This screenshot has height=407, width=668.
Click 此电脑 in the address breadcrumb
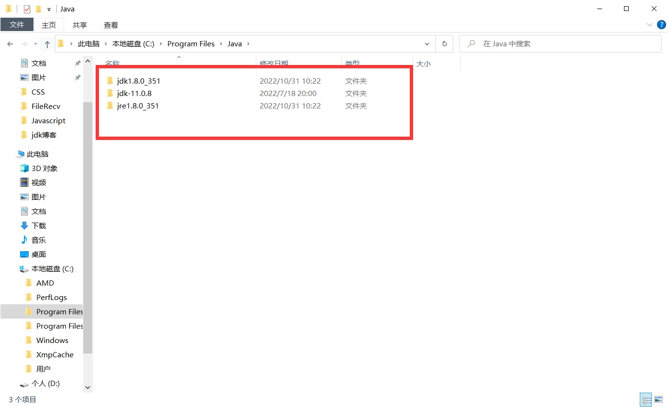(x=88, y=44)
